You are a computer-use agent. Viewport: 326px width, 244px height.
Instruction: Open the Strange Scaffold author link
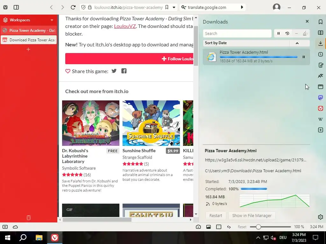click(137, 157)
